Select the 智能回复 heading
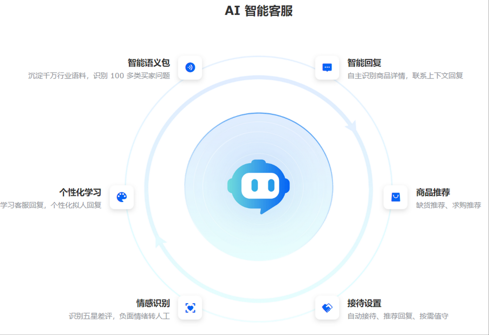Image resolution: width=489 pixels, height=335 pixels. pyautogui.click(x=364, y=63)
